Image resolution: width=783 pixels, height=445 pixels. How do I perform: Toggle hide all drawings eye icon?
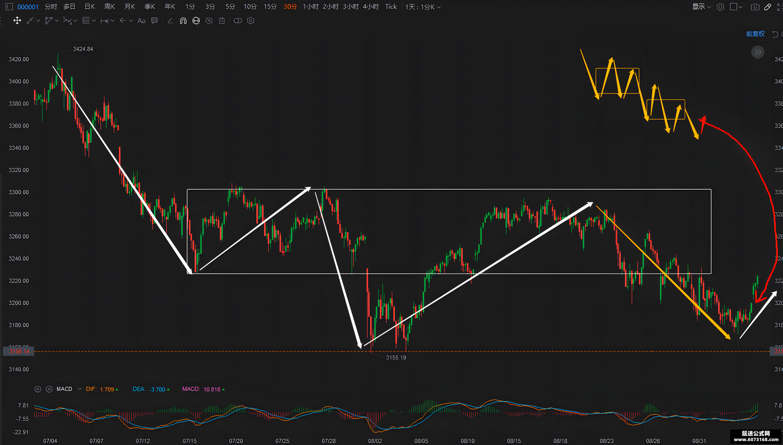(x=209, y=21)
